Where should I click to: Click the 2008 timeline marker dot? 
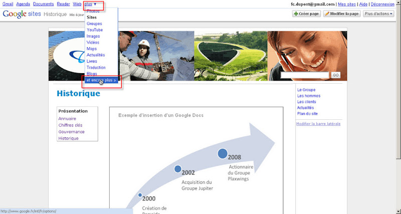(223, 153)
